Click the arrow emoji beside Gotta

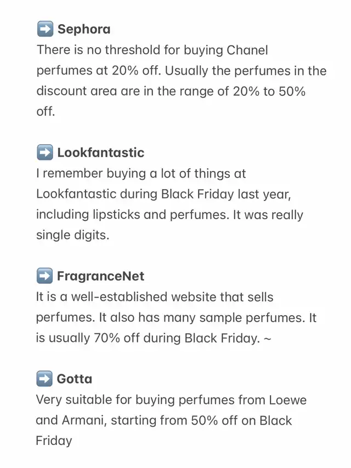(x=44, y=379)
